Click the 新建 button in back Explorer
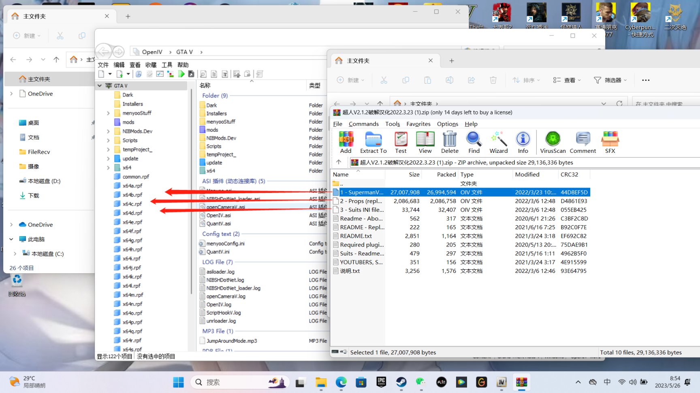Viewport: 700px width, 393px height. (27, 36)
